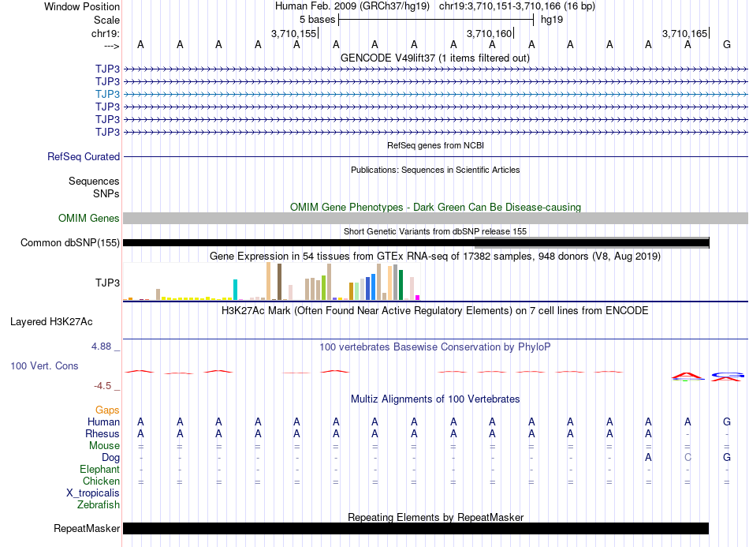Click the "Mouse" species label
The height and width of the screenshot is (547, 749).
point(104,446)
